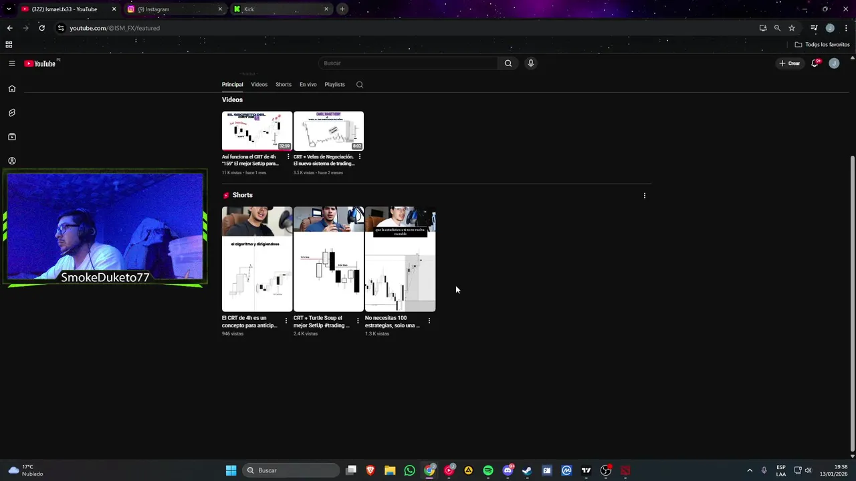The height and width of the screenshot is (481, 856).
Task: Show hidden system tray icons
Action: (750, 470)
